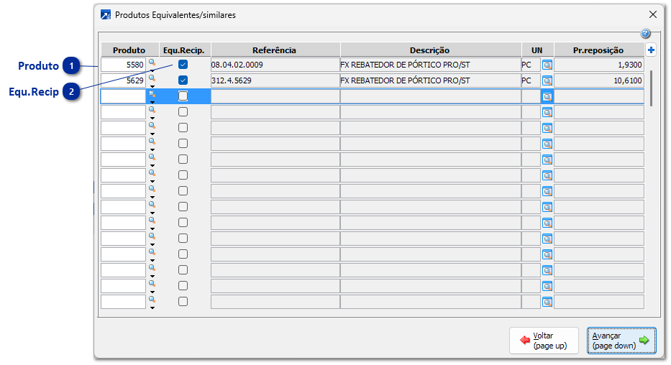The height and width of the screenshot is (365, 671).
Task: Click replacement price 10,6100
Action: tap(599, 80)
